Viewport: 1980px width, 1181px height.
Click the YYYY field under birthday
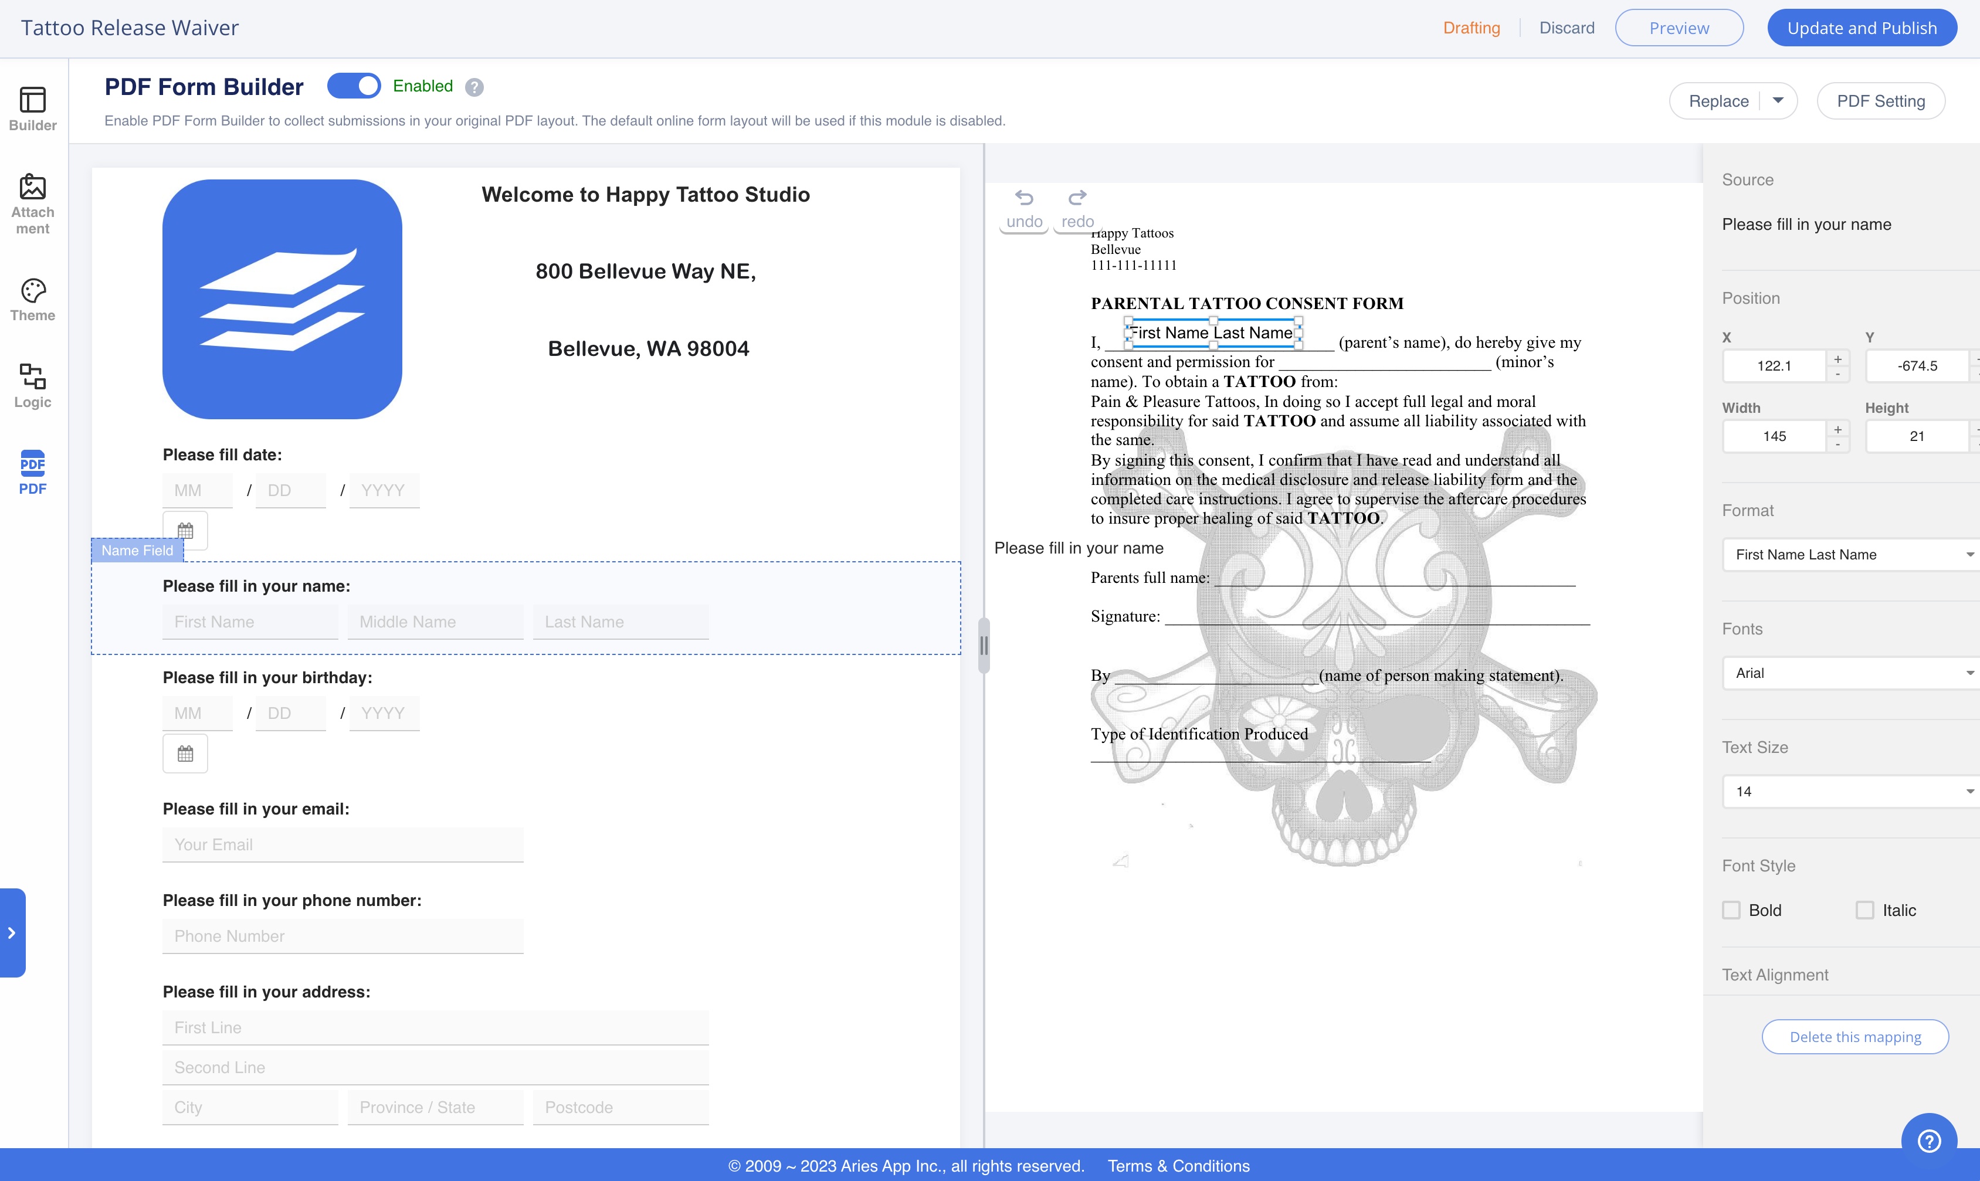(384, 714)
